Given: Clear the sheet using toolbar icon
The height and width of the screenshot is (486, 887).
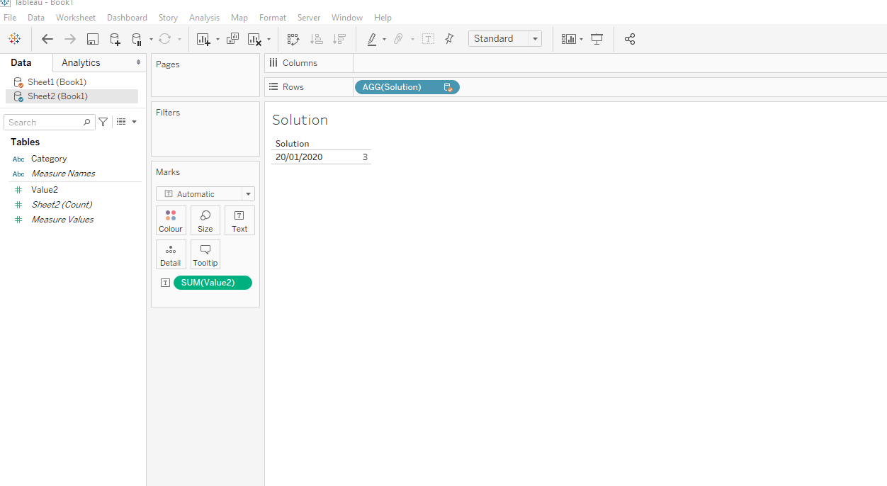Looking at the screenshot, I should [254, 39].
